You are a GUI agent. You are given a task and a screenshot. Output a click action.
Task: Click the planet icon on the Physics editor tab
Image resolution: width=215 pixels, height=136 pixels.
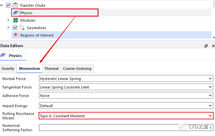point(3,55)
